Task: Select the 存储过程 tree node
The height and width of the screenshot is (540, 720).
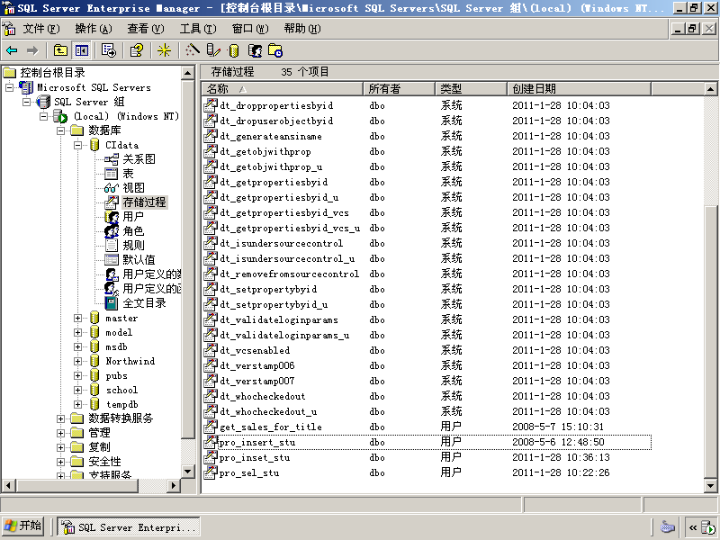Action: [x=144, y=202]
